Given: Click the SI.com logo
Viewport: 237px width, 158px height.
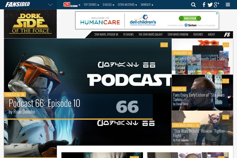Looking at the screenshot, I should (70, 5).
